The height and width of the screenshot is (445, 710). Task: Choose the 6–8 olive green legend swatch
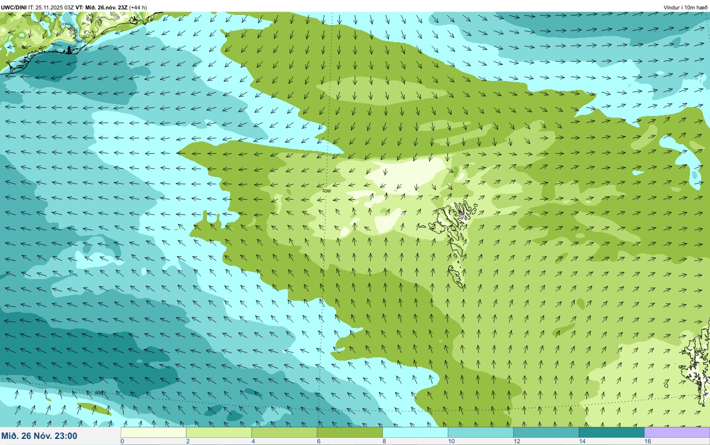[349, 432]
